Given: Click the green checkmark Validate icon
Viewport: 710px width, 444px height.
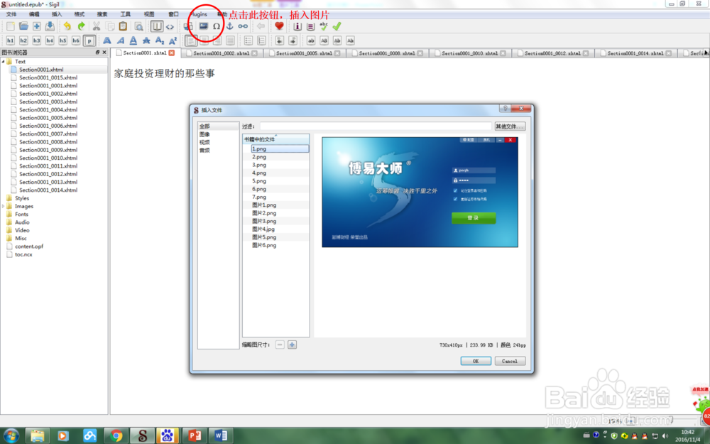Looking at the screenshot, I should [337, 26].
